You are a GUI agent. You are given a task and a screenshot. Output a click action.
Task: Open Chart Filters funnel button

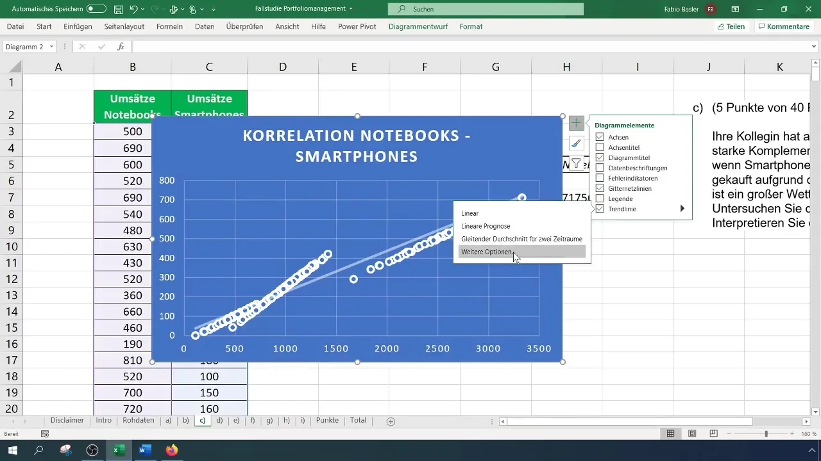(576, 164)
